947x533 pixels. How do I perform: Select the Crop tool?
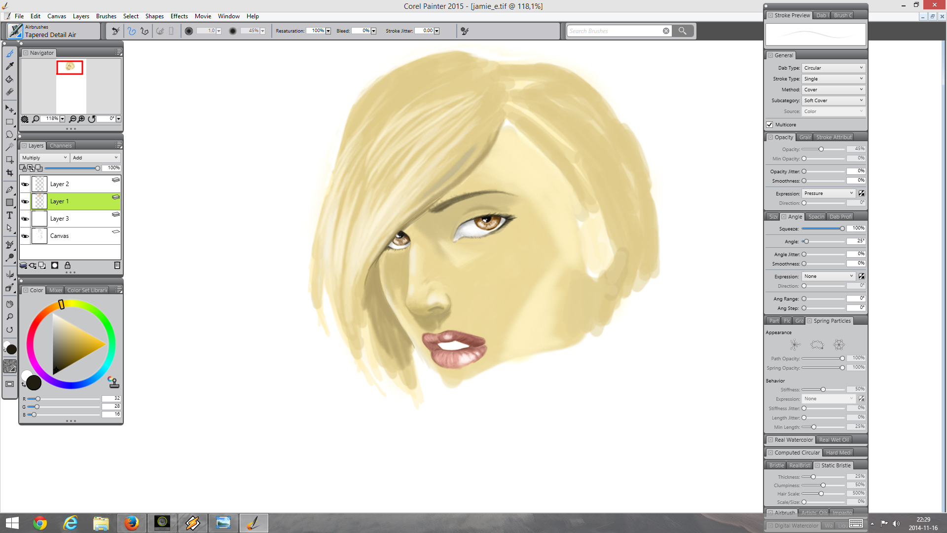pyautogui.click(x=9, y=173)
